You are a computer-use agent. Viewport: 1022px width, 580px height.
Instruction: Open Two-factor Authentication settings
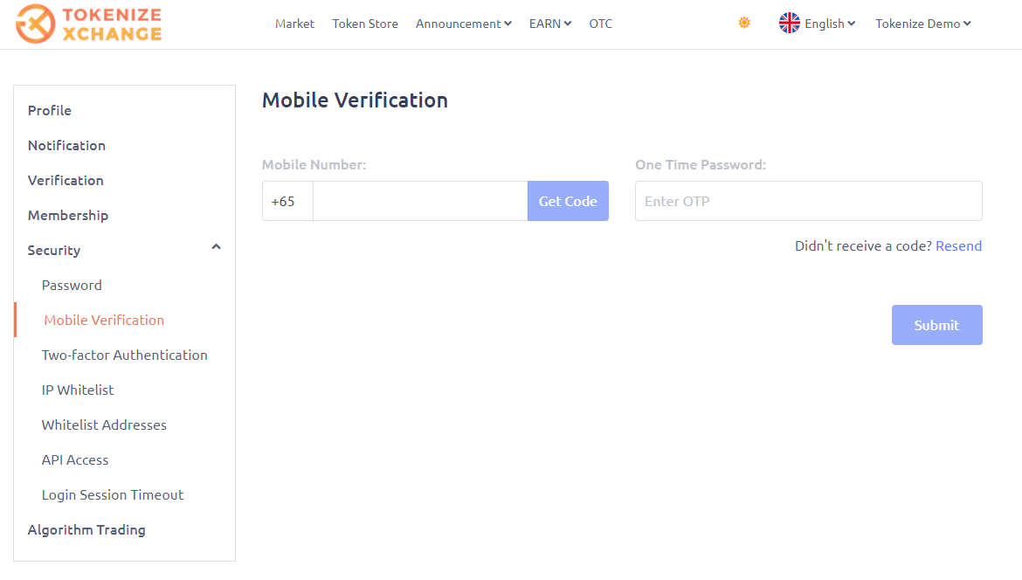click(x=125, y=356)
